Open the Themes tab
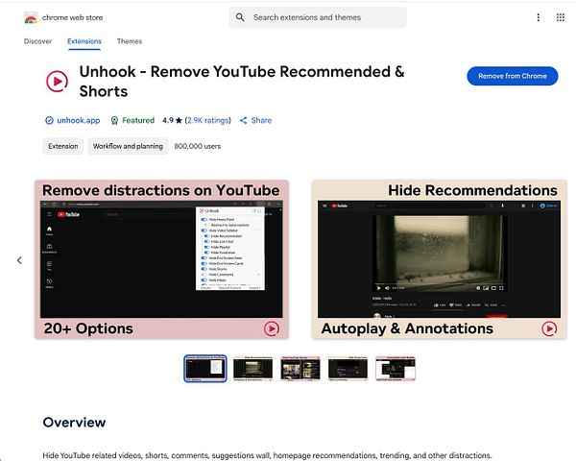This screenshot has height=461, width=576. click(130, 41)
